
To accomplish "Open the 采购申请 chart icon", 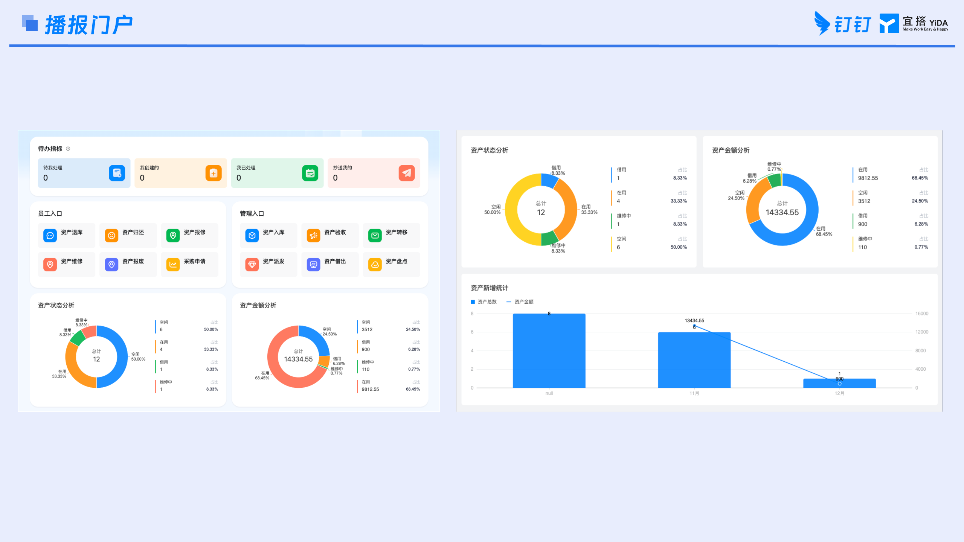I will [x=173, y=265].
